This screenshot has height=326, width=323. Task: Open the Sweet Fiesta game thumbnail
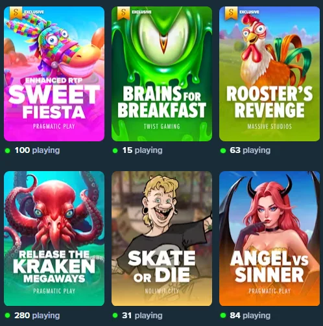tap(54, 74)
